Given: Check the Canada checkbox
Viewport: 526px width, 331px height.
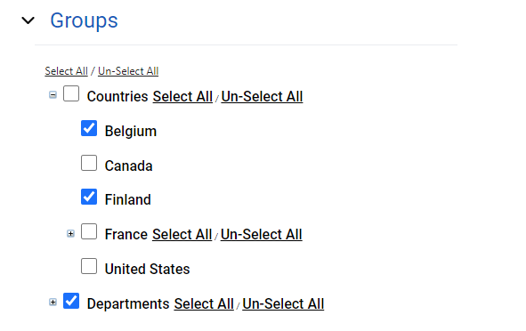Looking at the screenshot, I should (x=89, y=163).
